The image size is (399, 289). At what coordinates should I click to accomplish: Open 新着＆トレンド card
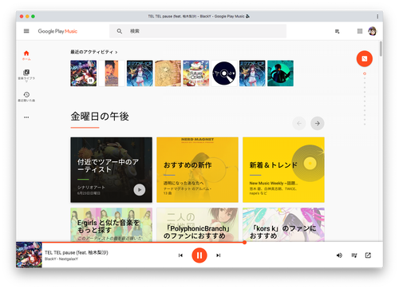283,170
